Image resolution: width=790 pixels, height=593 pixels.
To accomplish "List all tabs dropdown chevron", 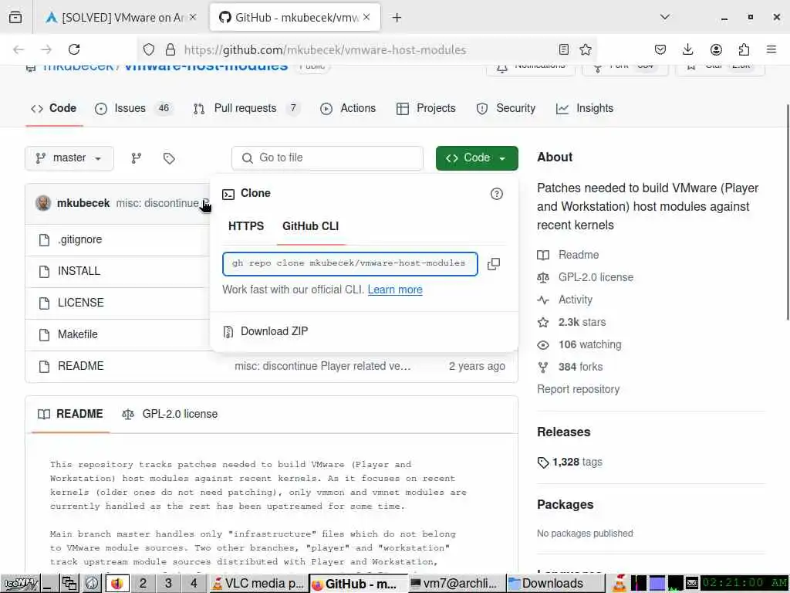I will pos(664,17).
